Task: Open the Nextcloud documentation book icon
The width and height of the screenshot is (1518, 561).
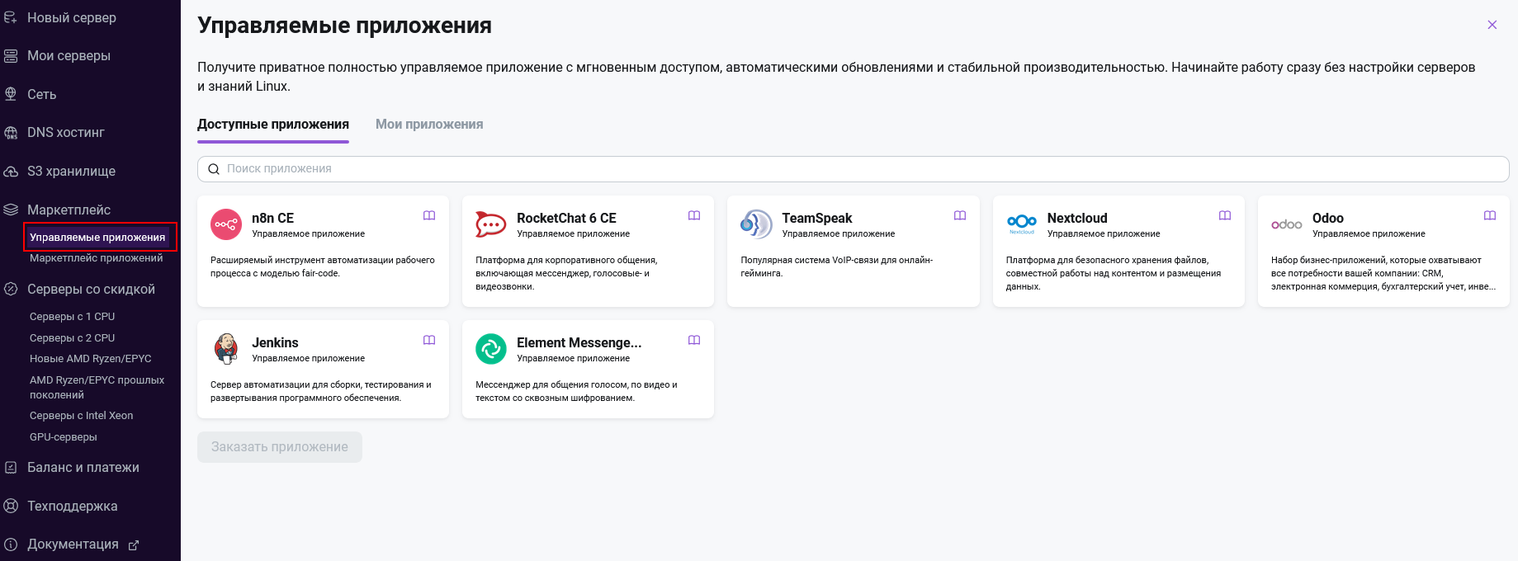Action: (1225, 215)
